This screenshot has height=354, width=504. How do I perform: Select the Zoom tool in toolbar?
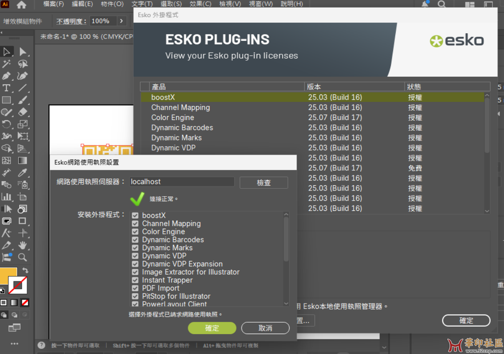pyautogui.click(x=23, y=257)
